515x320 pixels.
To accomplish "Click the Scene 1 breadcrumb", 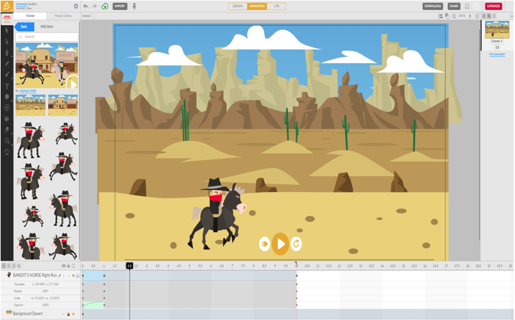I will (x=87, y=16).
